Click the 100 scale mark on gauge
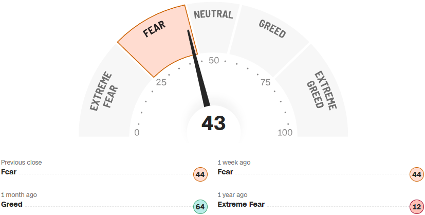This screenshot has width=425, height=215. (x=285, y=133)
